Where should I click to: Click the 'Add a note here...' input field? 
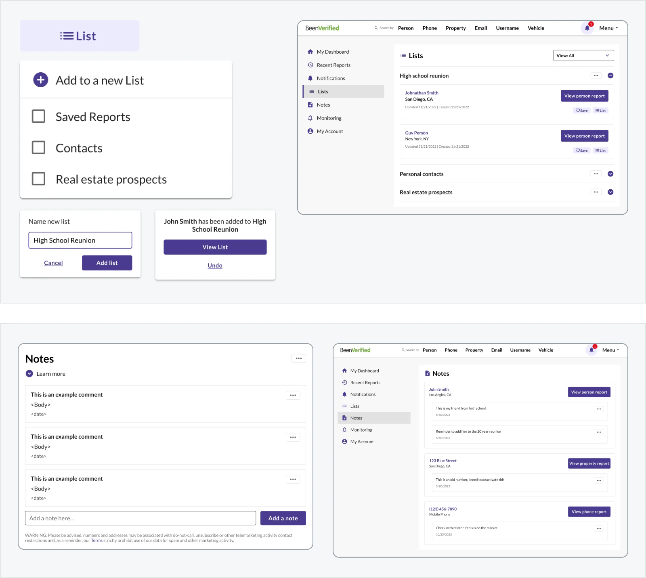coord(141,518)
